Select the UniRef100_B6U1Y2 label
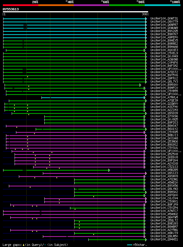Screen dimensions: 183x247 point(164,129)
